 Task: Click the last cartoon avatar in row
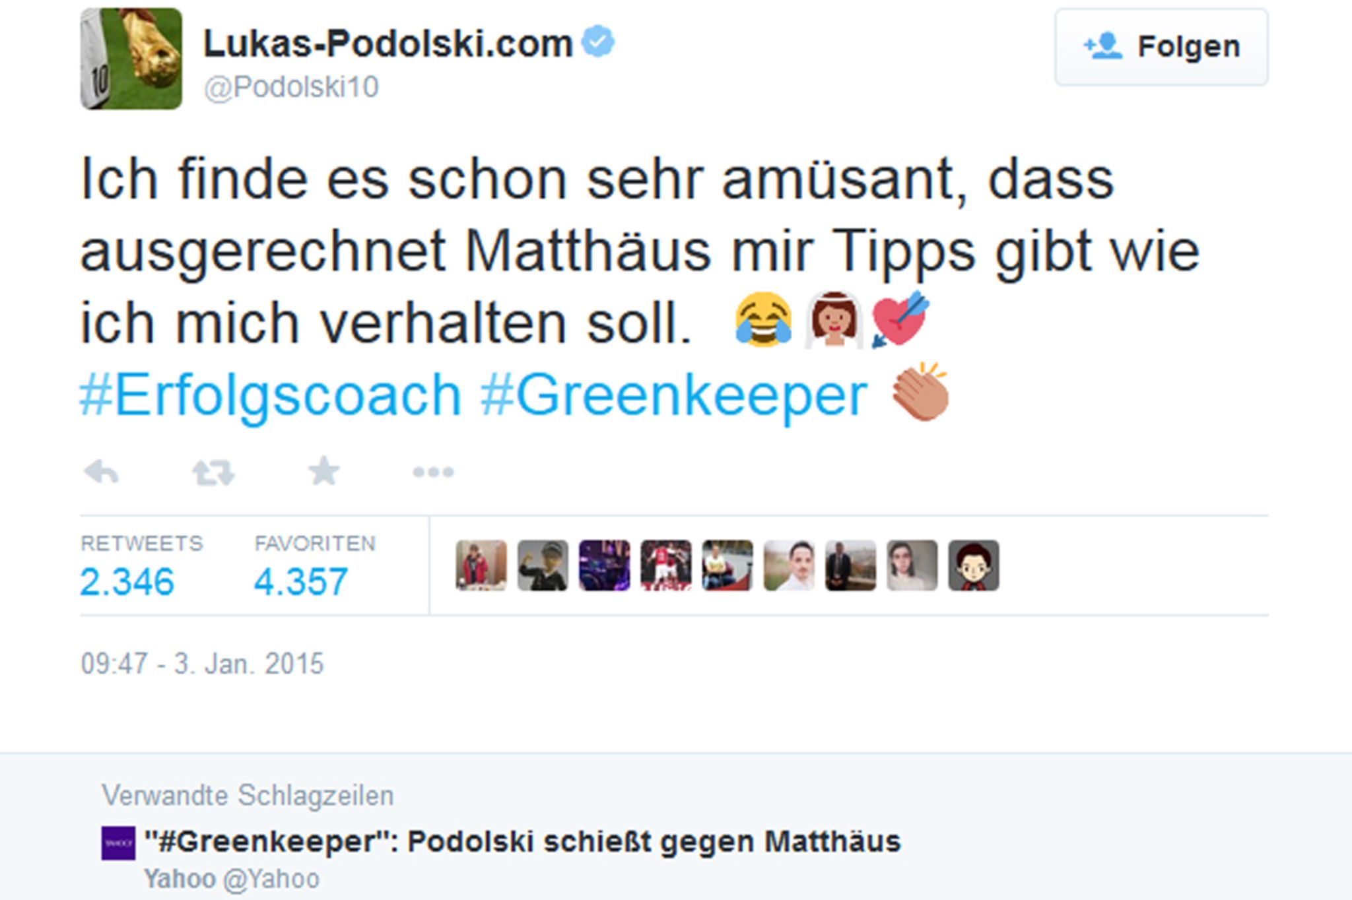tap(974, 565)
